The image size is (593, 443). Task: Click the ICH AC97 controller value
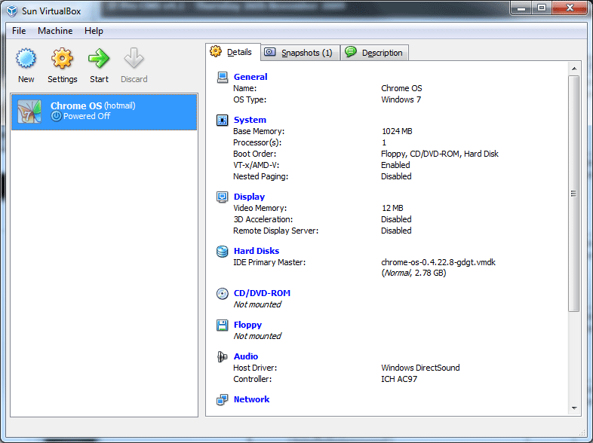coord(399,379)
